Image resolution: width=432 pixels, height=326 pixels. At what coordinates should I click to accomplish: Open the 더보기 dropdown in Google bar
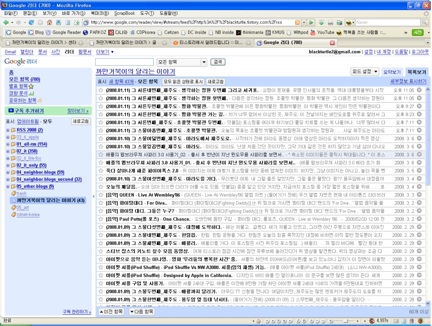click(x=105, y=52)
